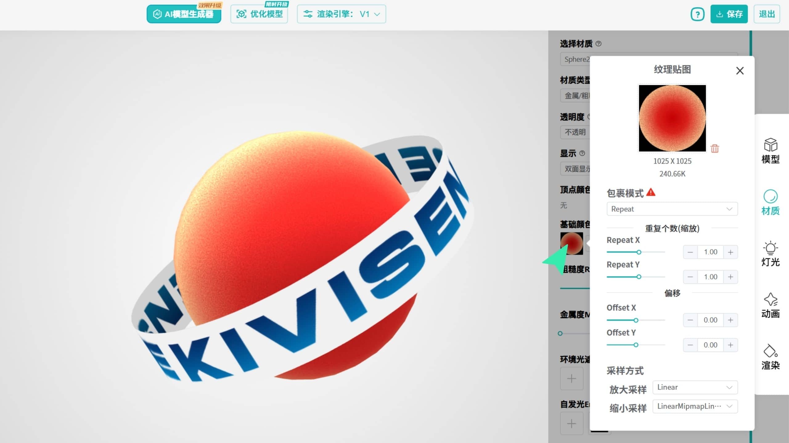The image size is (789, 443).
Task: Save the project with 保存
Action: coord(729,14)
